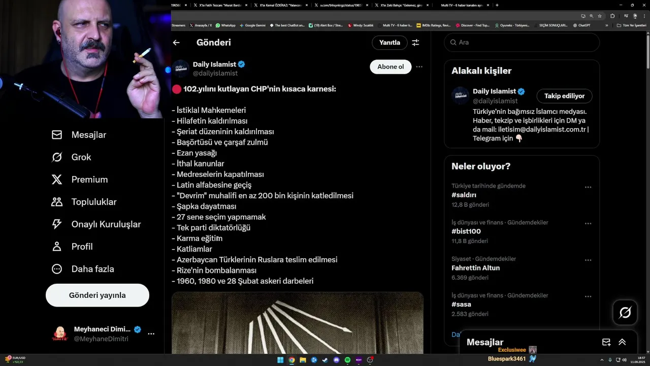
Task: Open volume icon in system tray
Action: [624, 360]
